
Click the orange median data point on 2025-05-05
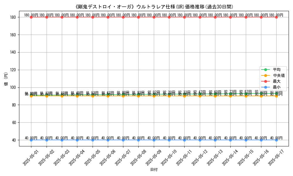(93, 96)
